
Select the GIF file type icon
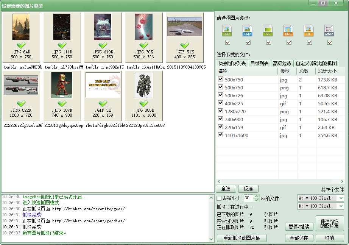coord(268,31)
